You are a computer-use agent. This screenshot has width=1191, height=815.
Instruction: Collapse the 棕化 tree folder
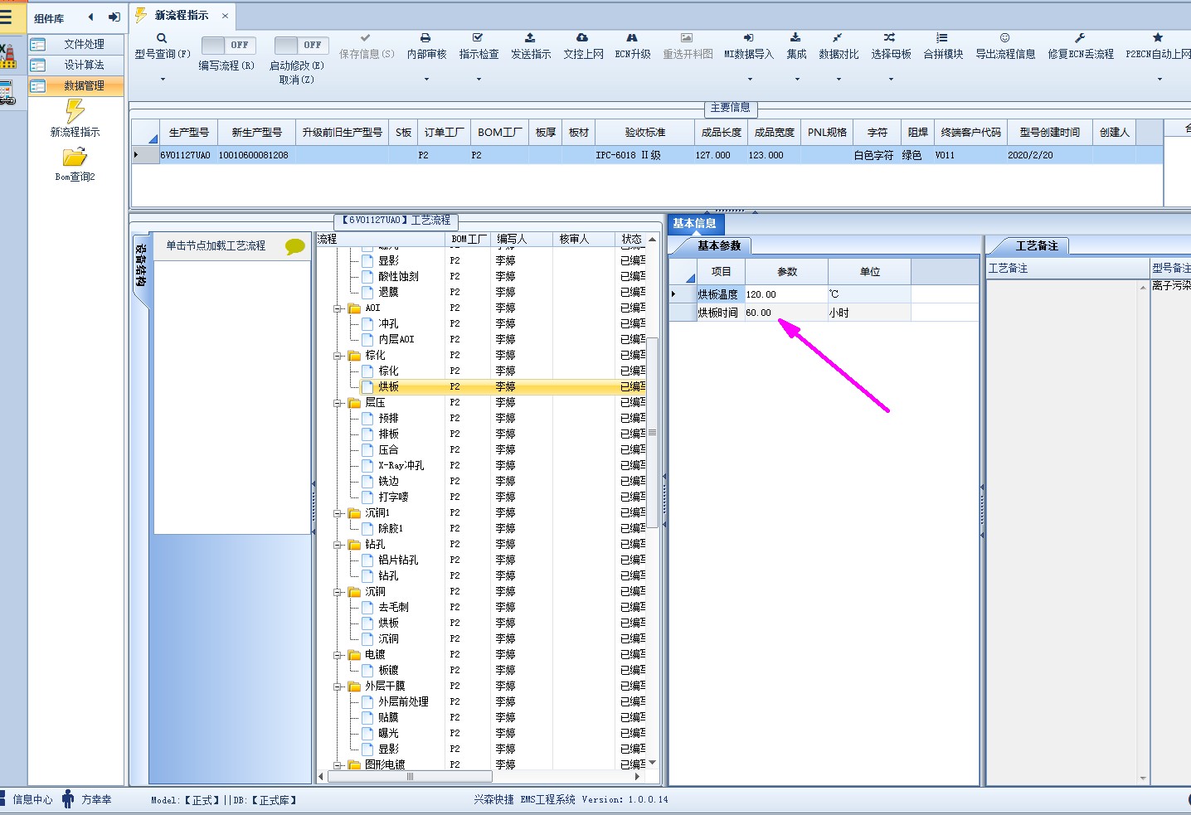(x=338, y=356)
